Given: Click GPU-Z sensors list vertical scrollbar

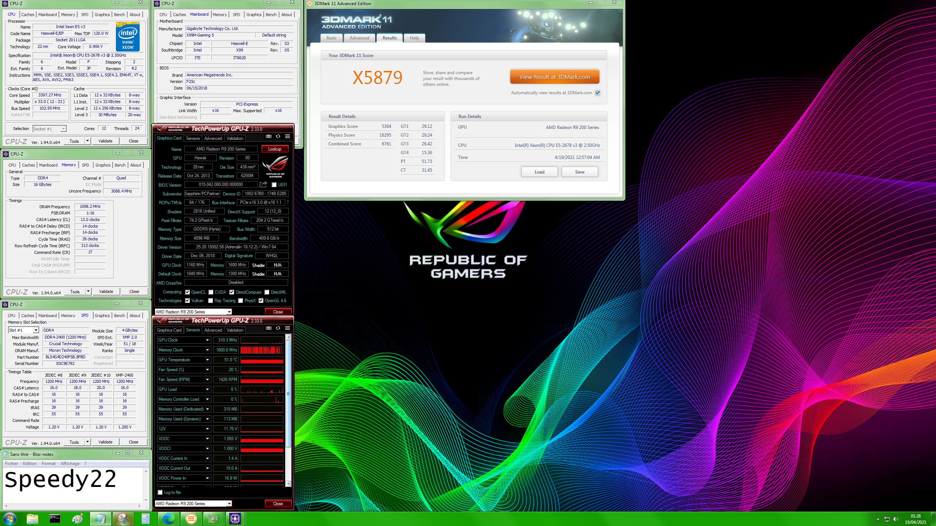Looking at the screenshot, I should click(x=288, y=410).
